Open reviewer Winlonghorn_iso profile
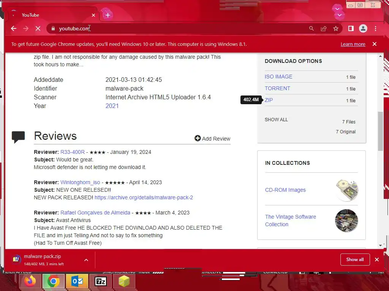This screenshot has width=389, height=291. click(80, 182)
